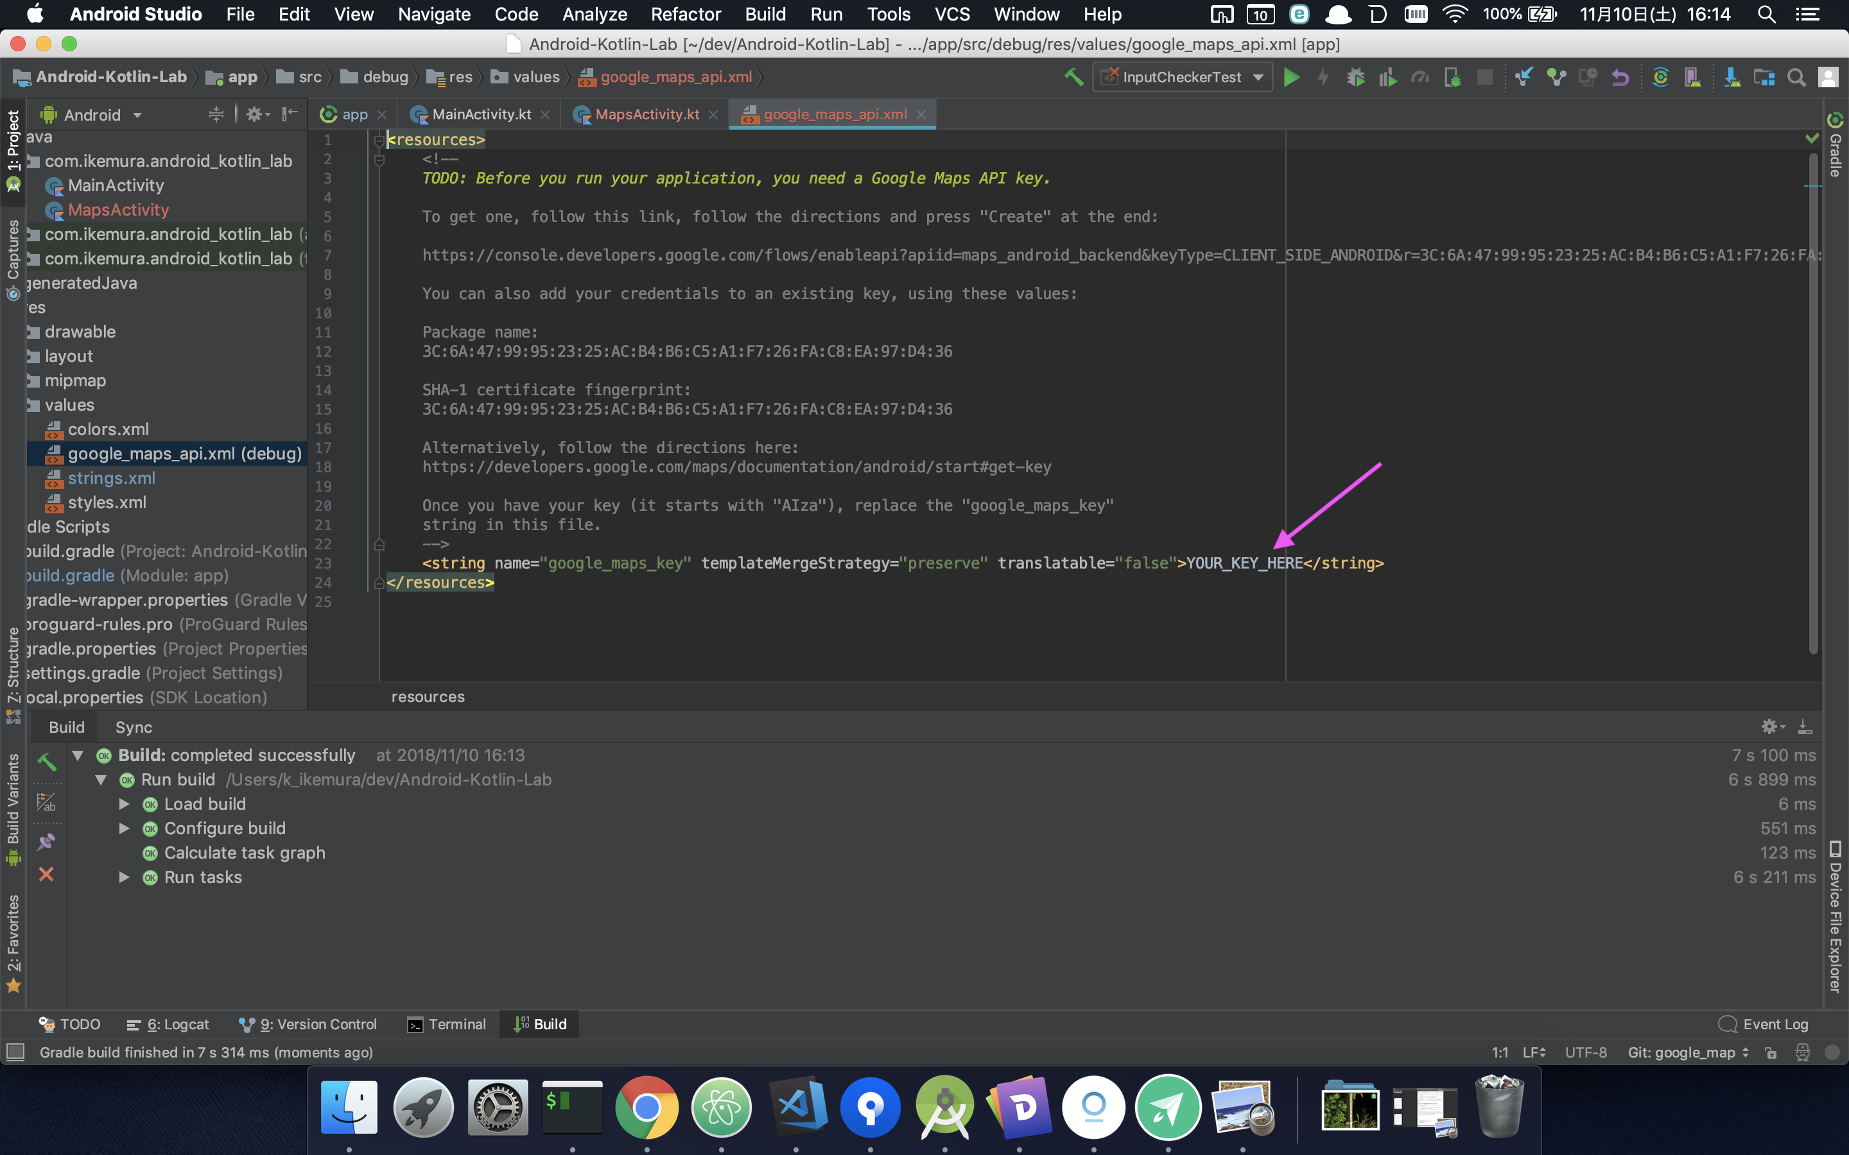Run the app using the green Run icon
This screenshot has height=1155, width=1849.
pos(1293,76)
